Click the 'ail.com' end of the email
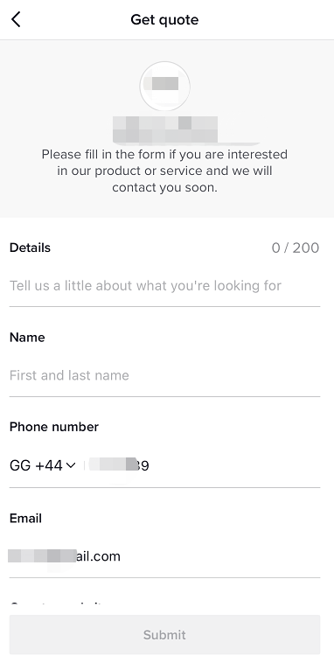This screenshot has height=663, width=334. [x=98, y=556]
